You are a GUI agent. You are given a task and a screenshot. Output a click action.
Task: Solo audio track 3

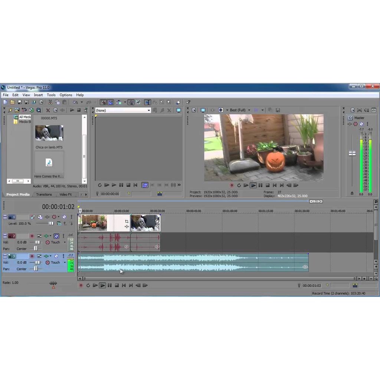[63, 256]
